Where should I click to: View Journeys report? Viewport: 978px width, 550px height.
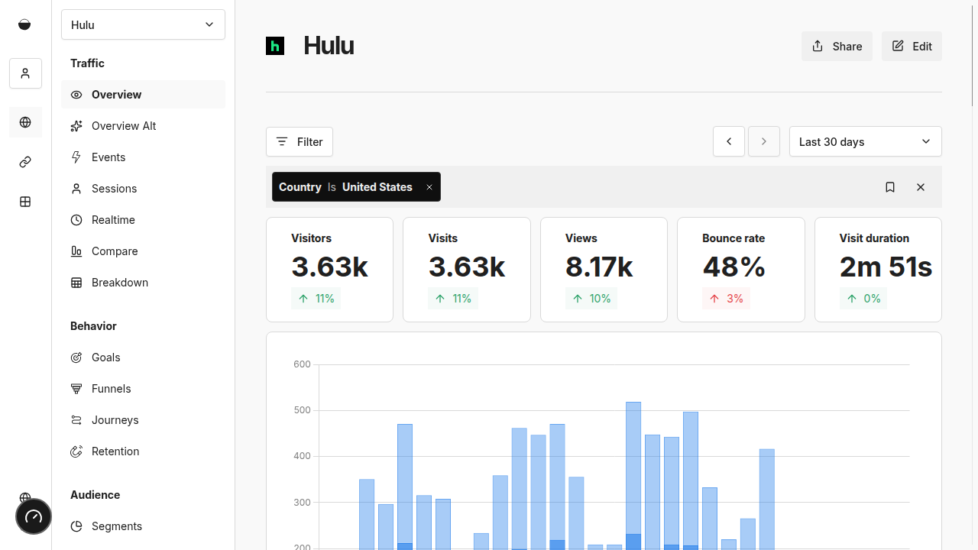coord(143,420)
